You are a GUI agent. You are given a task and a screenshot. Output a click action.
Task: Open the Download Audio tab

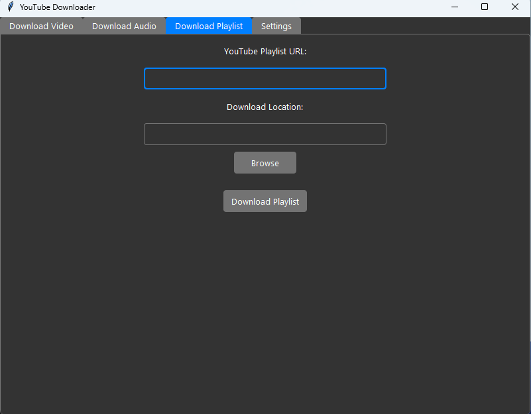[124, 26]
